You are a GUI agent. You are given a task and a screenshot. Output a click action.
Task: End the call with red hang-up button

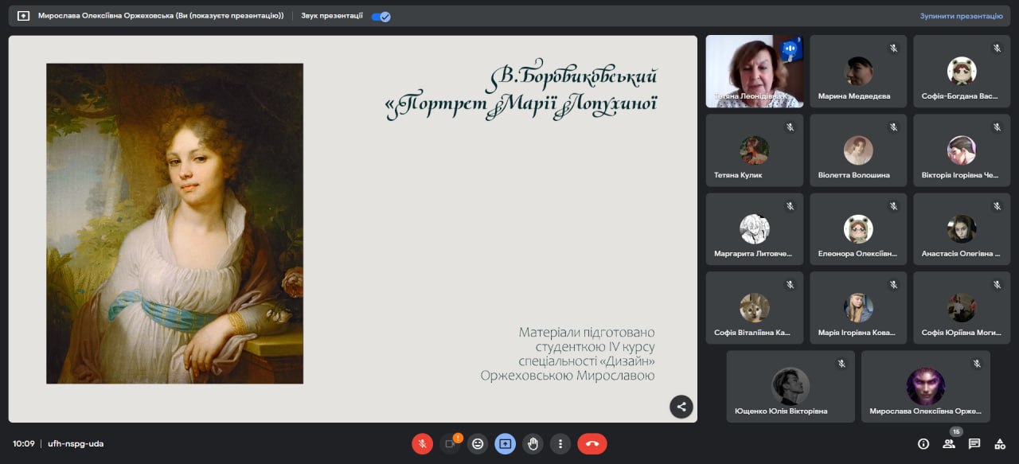pos(591,443)
